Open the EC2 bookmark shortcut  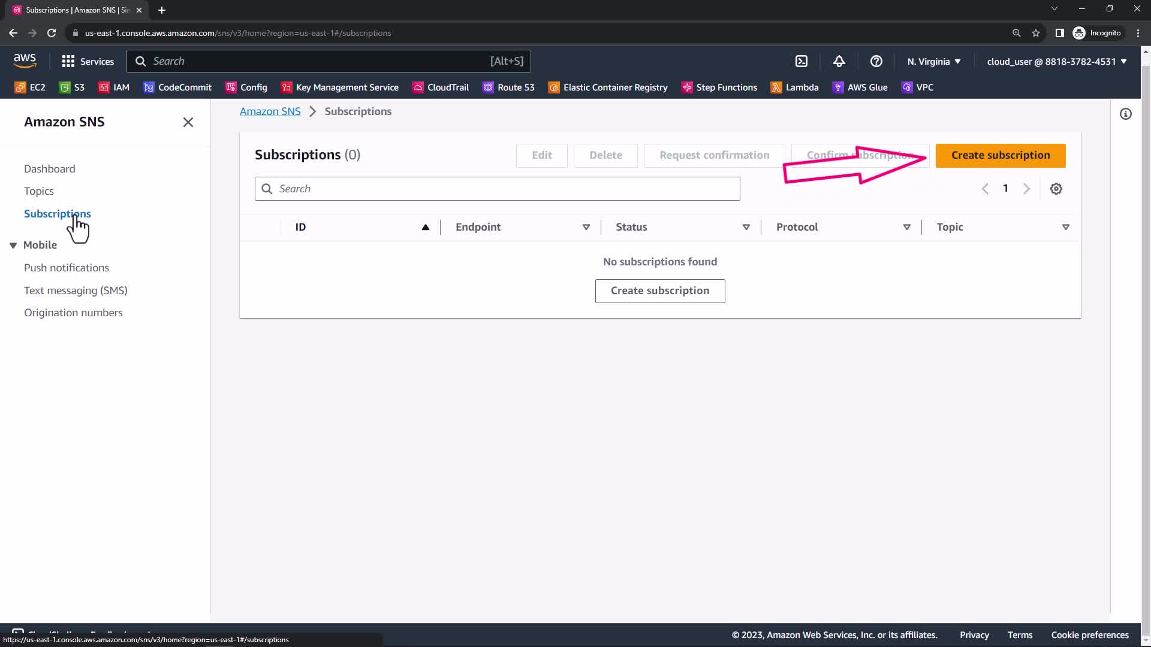(x=30, y=87)
